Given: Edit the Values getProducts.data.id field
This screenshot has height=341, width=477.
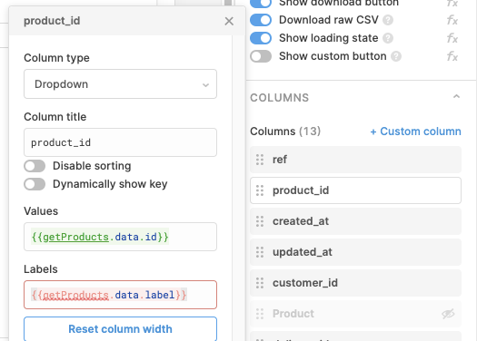Looking at the screenshot, I should coord(120,237).
